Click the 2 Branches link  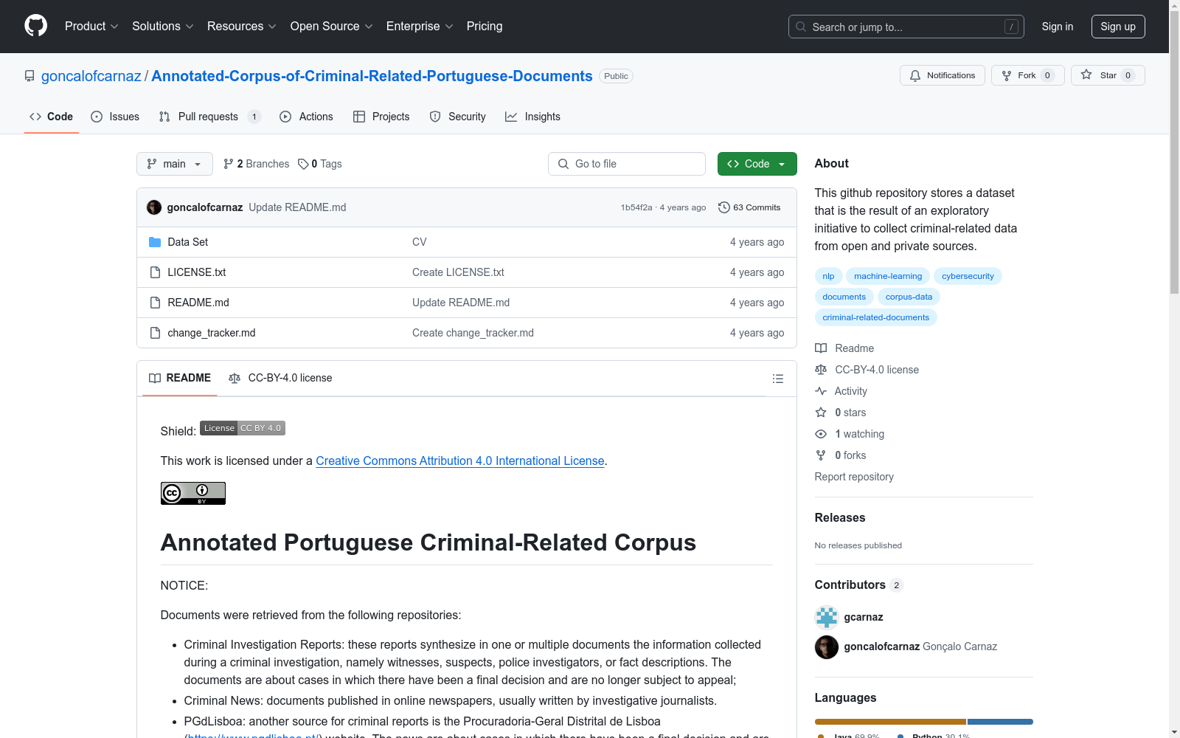click(x=257, y=164)
